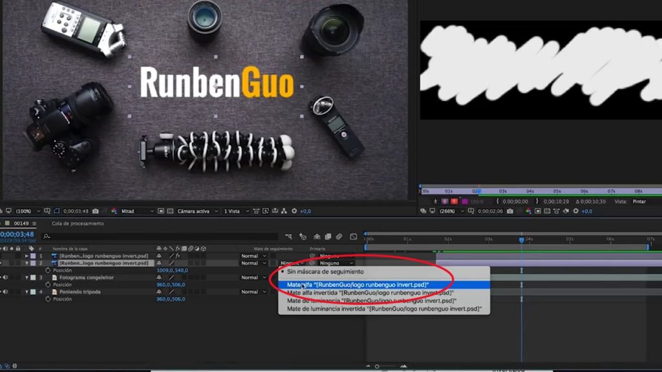Toggle Posición stopwatch under Poniendo tripode
Screen dimensions: 662x372
click(x=48, y=299)
